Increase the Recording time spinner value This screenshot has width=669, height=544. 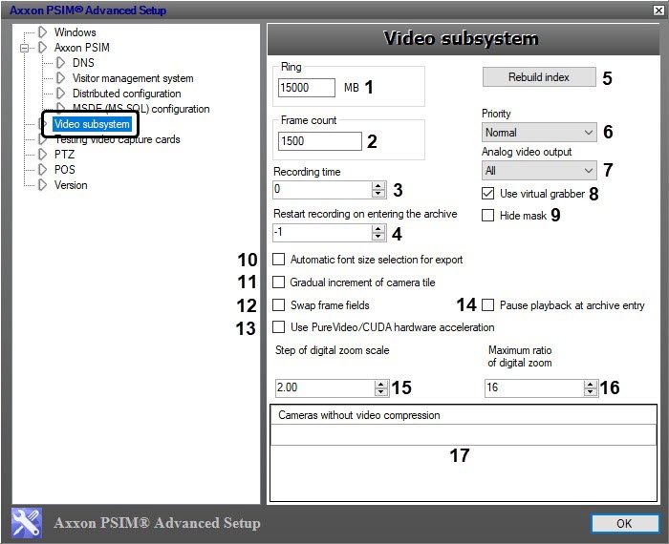click(379, 186)
